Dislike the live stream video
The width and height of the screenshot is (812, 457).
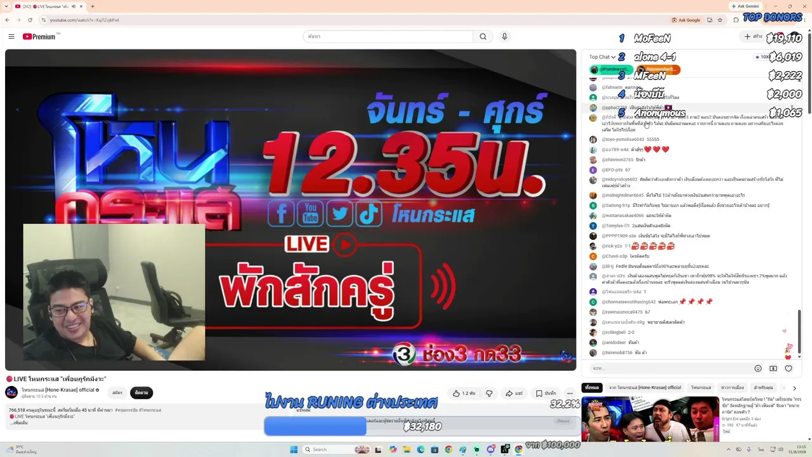point(489,394)
